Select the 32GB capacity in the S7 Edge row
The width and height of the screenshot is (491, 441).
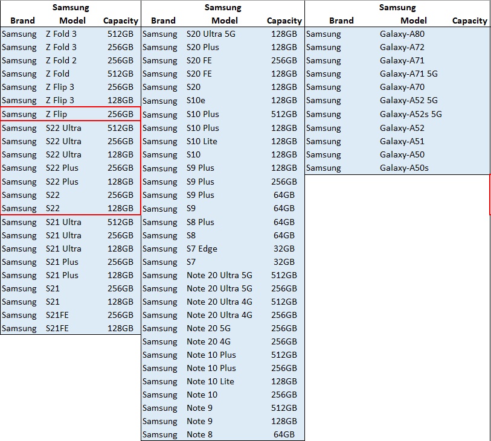pos(284,249)
